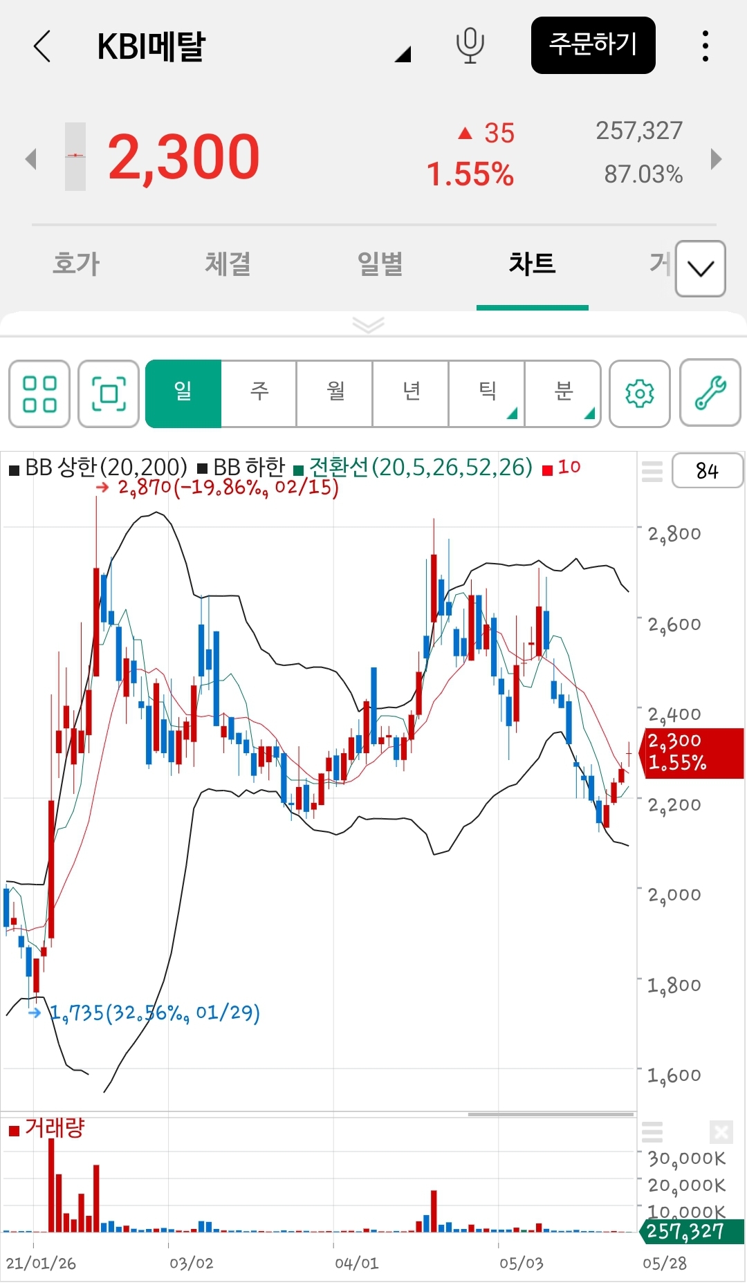Screen dimensions: 747x1285
Task: Tap the green 257,327 volume tag
Action: (x=692, y=1231)
